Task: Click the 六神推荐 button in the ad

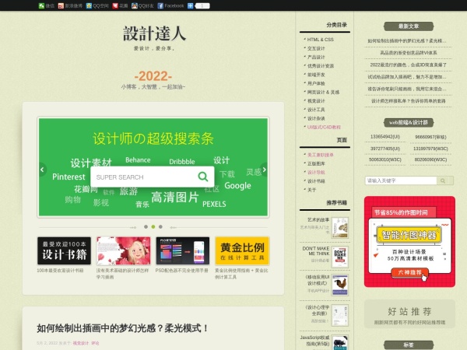Action: tap(409, 272)
